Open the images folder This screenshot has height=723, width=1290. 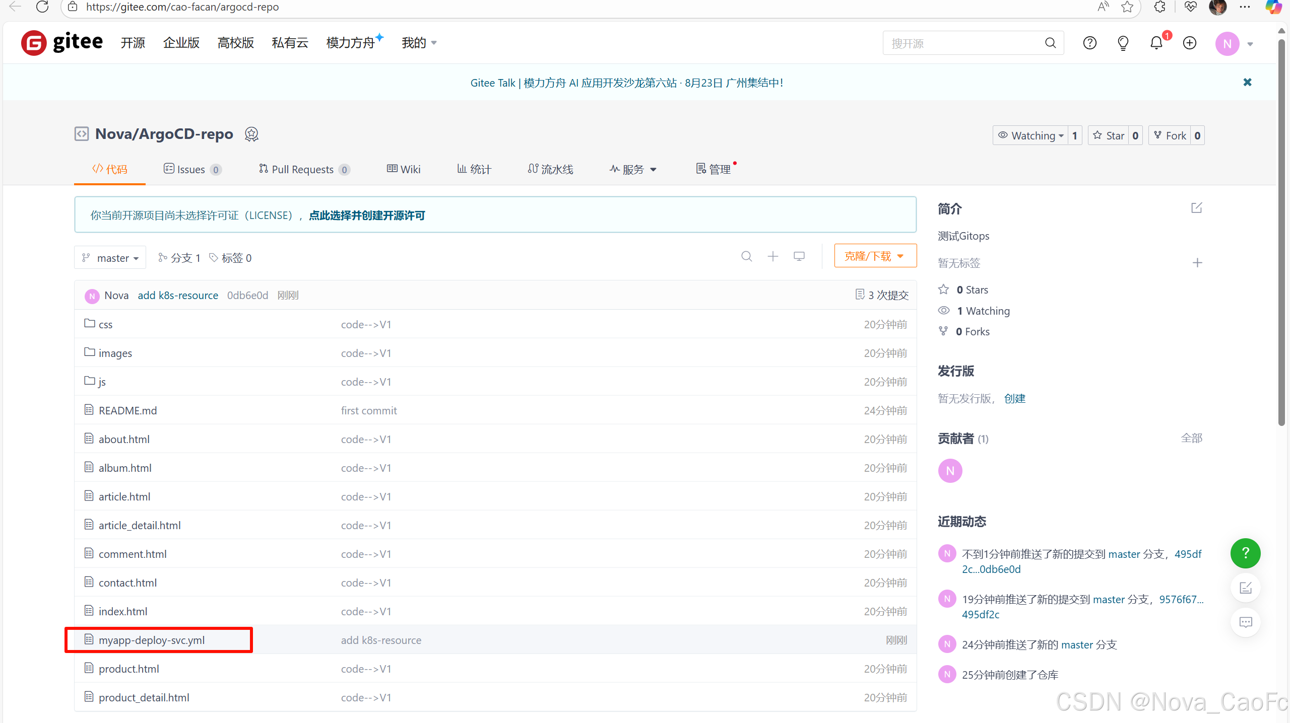[115, 353]
